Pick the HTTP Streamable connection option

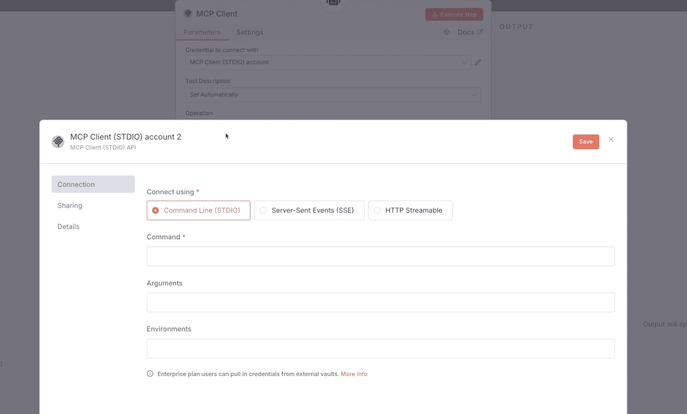point(410,210)
